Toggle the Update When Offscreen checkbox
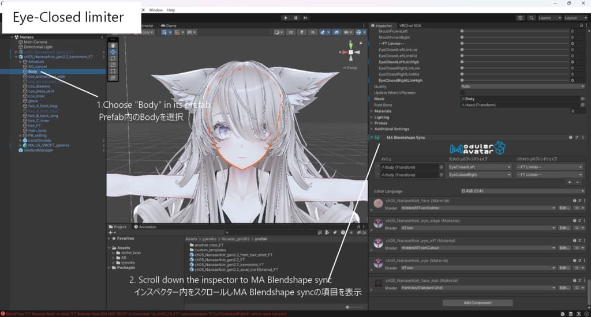Viewport: 591px width, 317px height. click(462, 93)
